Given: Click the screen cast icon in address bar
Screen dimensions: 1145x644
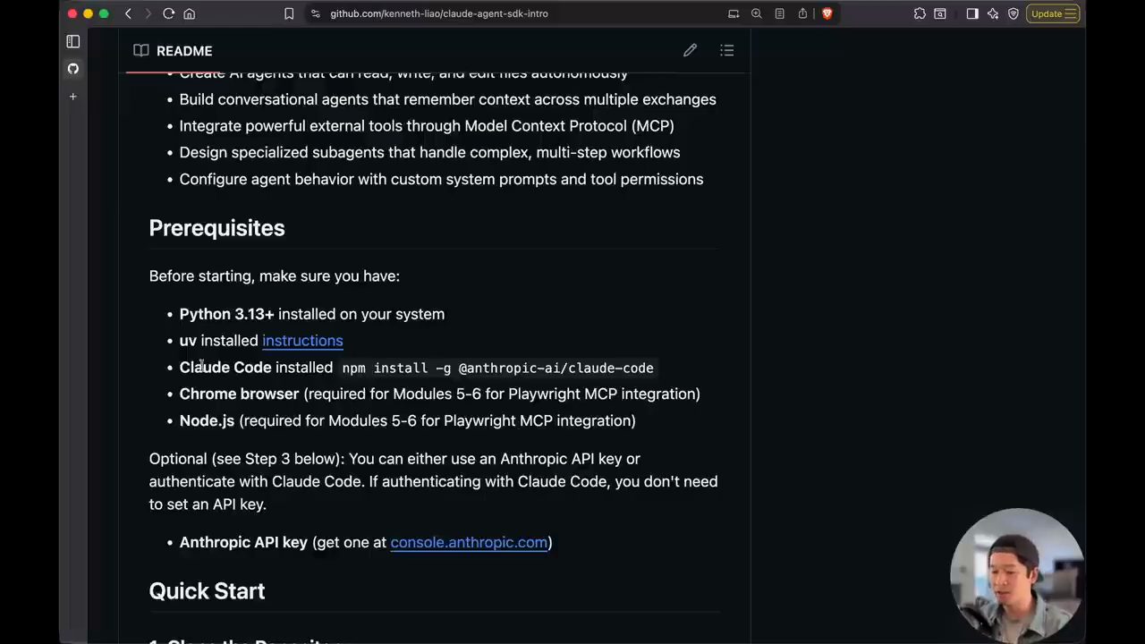Looking at the screenshot, I should click(x=734, y=13).
